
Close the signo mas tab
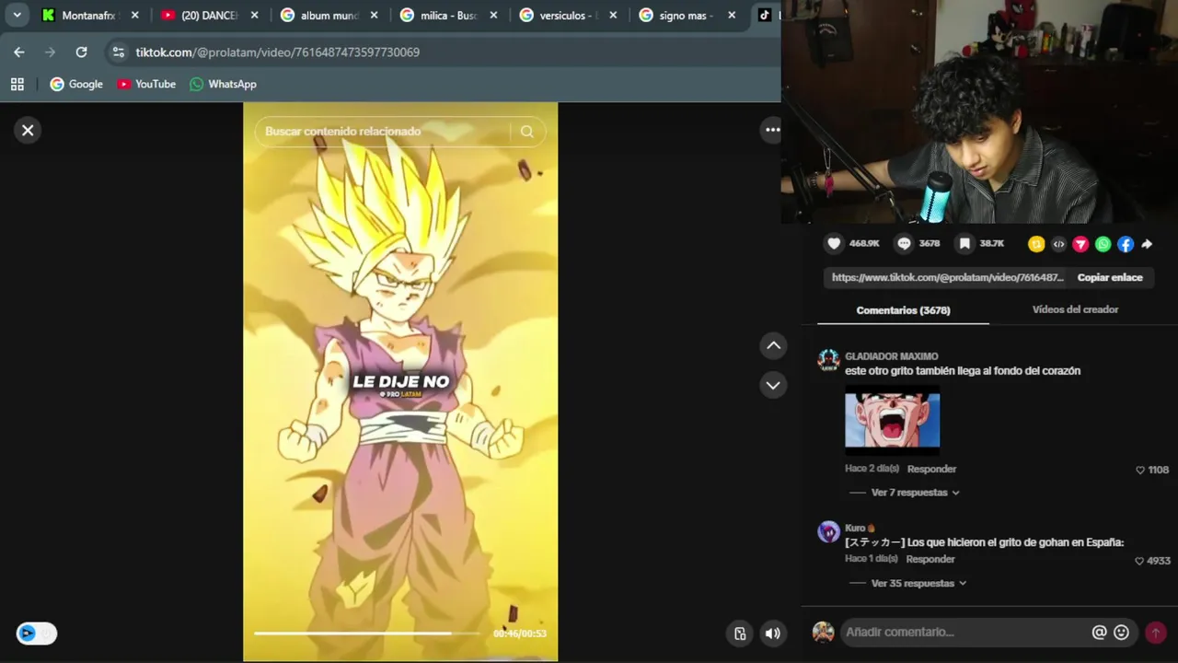tap(732, 16)
